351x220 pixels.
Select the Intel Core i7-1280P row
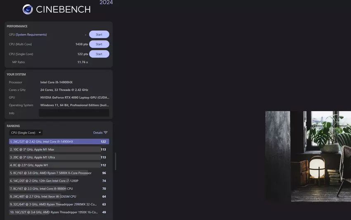coord(59,181)
